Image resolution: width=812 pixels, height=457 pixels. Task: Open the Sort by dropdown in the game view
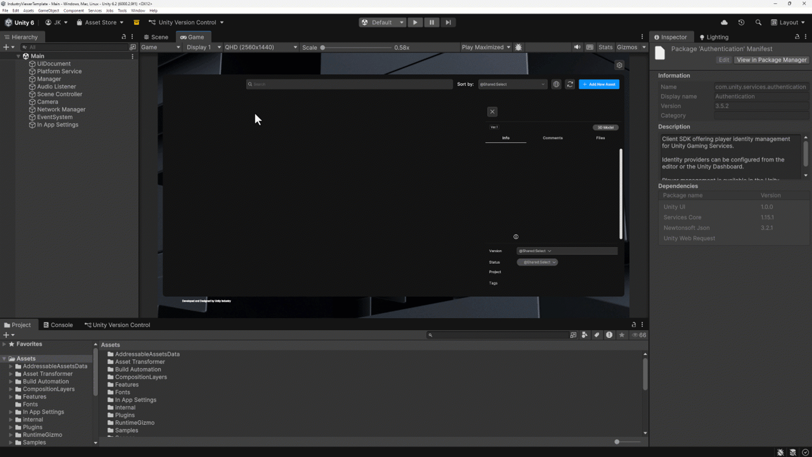pyautogui.click(x=513, y=84)
